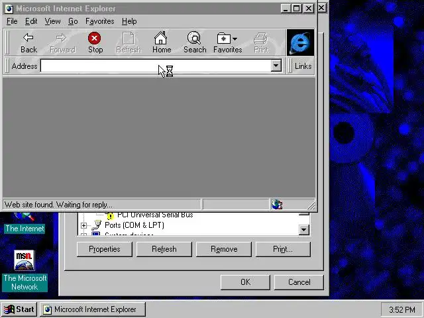This screenshot has width=424, height=318.
Task: Click the globe icon in status bar
Action: pos(277,205)
